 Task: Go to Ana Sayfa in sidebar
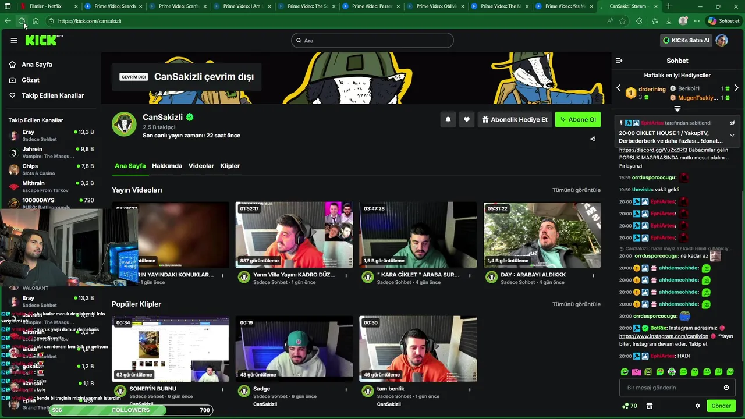(37, 65)
